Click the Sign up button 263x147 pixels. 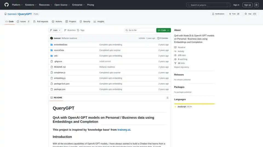coord(247,5)
